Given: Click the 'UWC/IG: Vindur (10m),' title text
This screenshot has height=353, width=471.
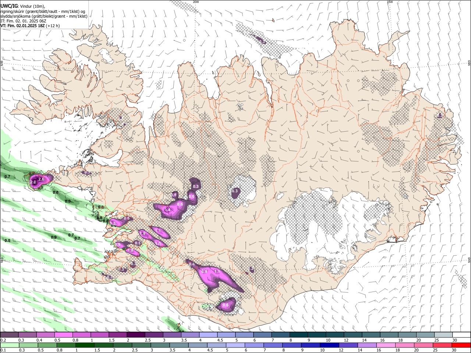Looking at the screenshot, I should click(23, 6).
